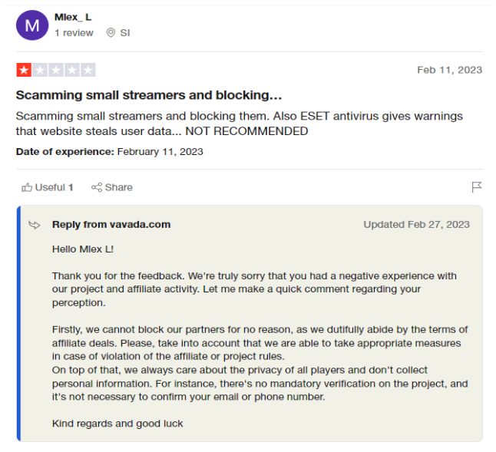
Task: Click Reply from vavada.com heading
Action: click(111, 224)
